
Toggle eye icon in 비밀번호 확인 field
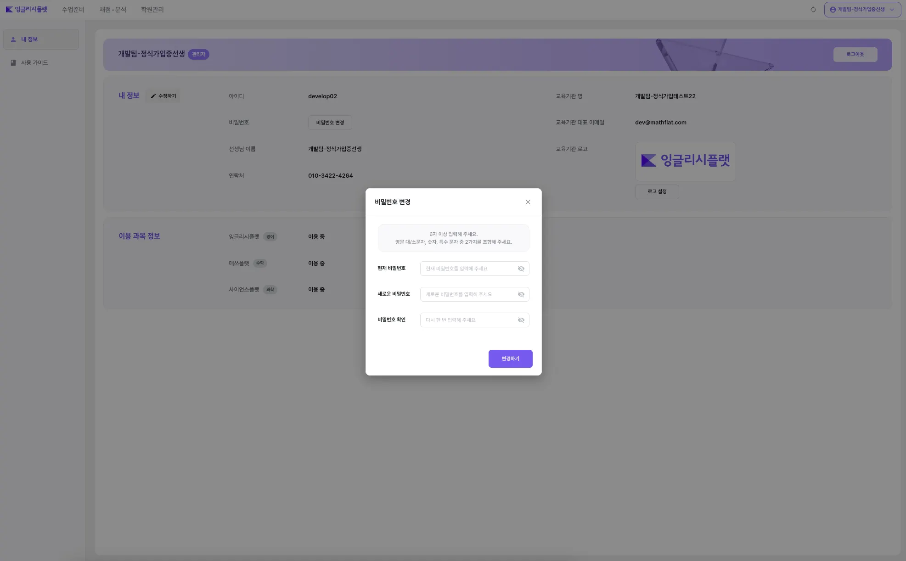pyautogui.click(x=521, y=320)
